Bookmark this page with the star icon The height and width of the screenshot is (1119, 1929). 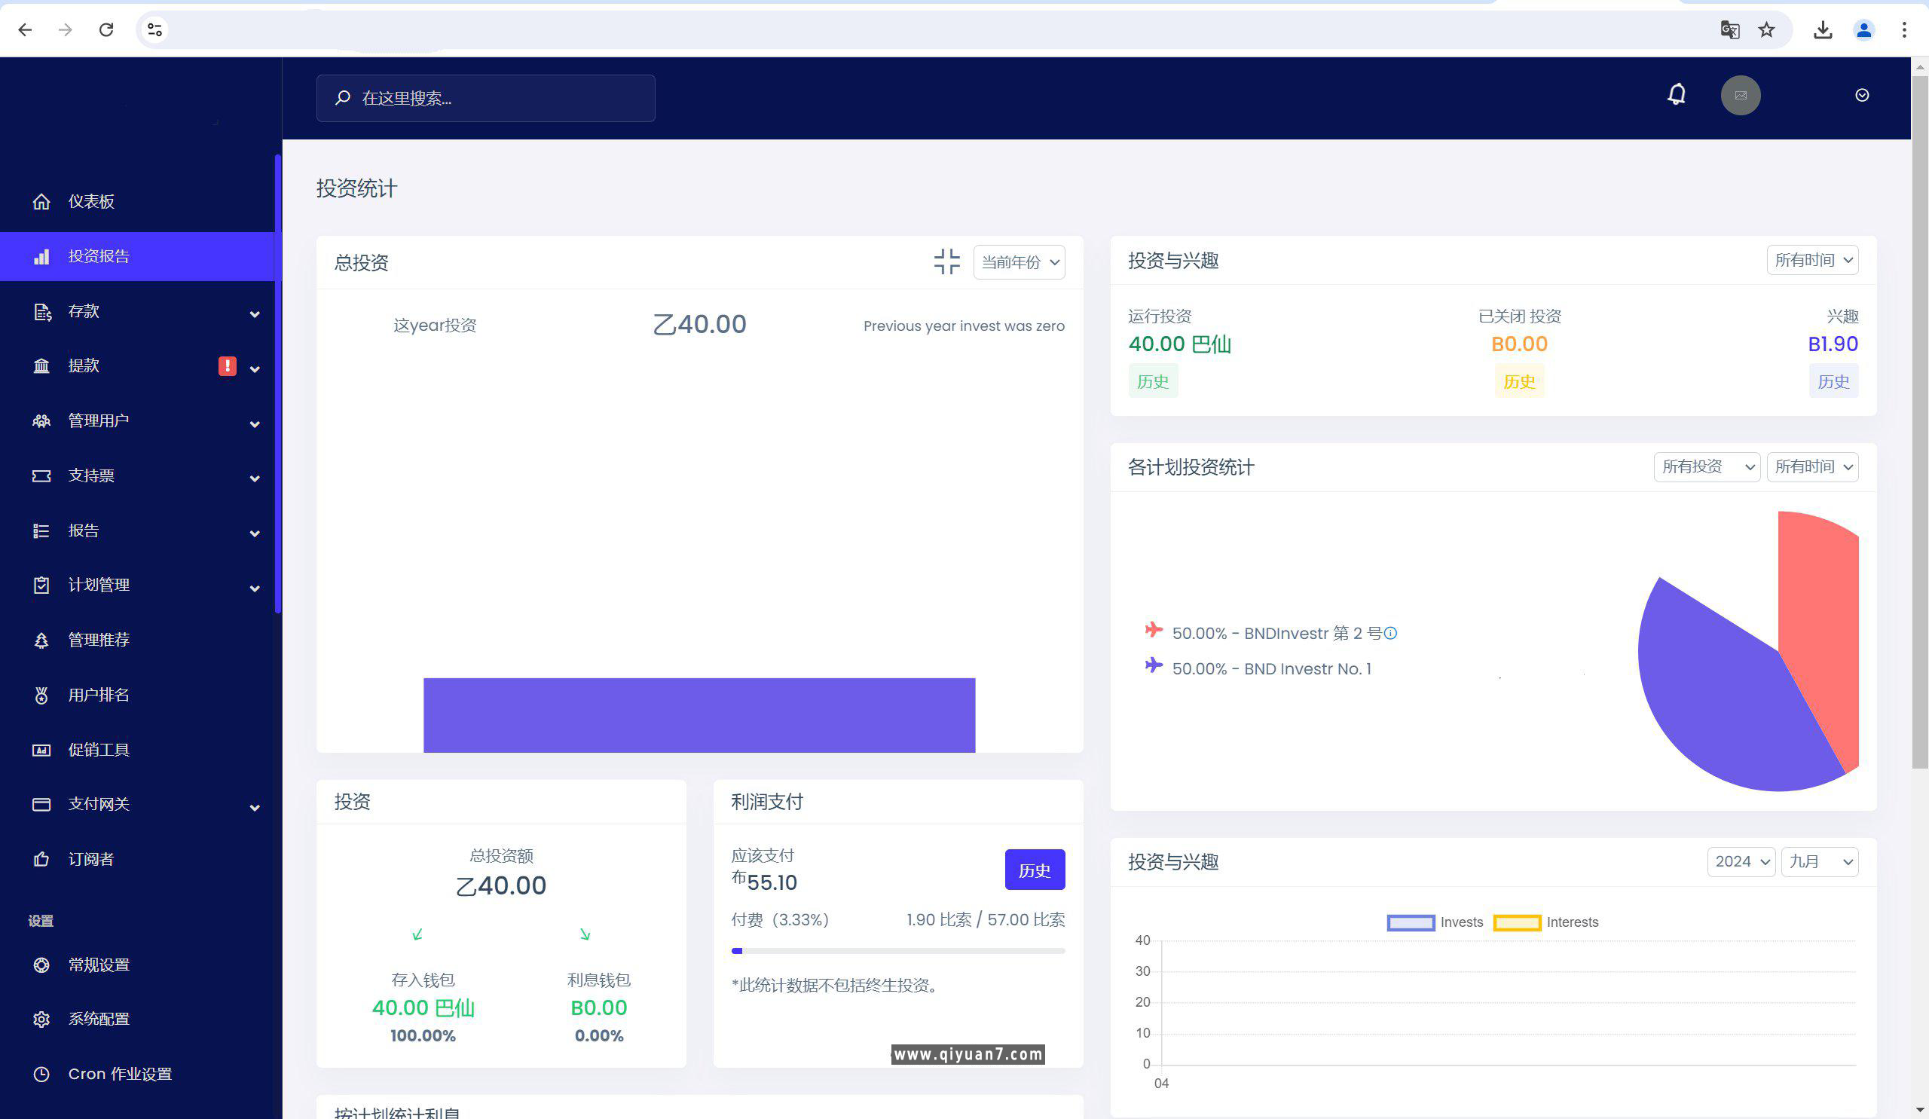click(x=1766, y=30)
